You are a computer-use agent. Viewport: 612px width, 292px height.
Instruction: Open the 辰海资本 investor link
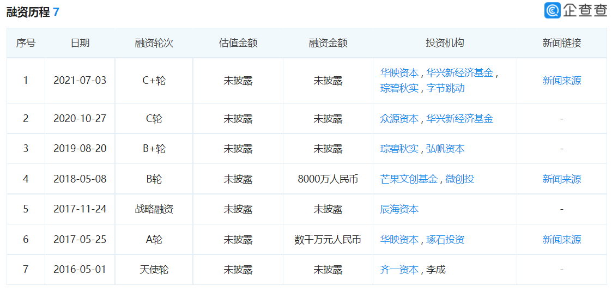399,209
